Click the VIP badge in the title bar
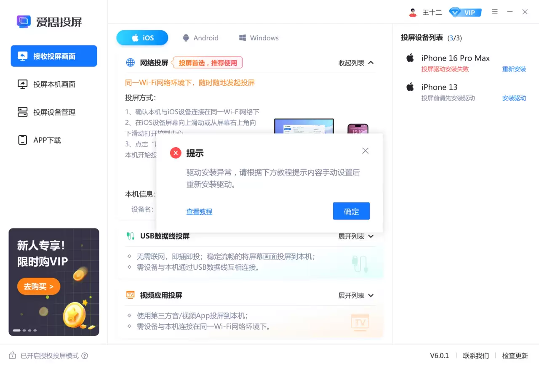539x366 pixels. 465,12
